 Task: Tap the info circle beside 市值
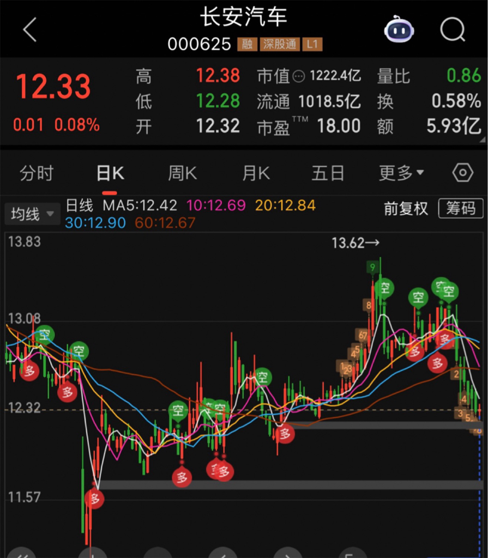pos(298,76)
